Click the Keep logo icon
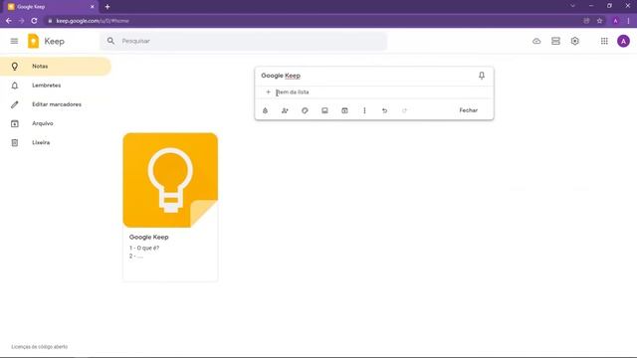The image size is (637, 358). click(x=33, y=41)
